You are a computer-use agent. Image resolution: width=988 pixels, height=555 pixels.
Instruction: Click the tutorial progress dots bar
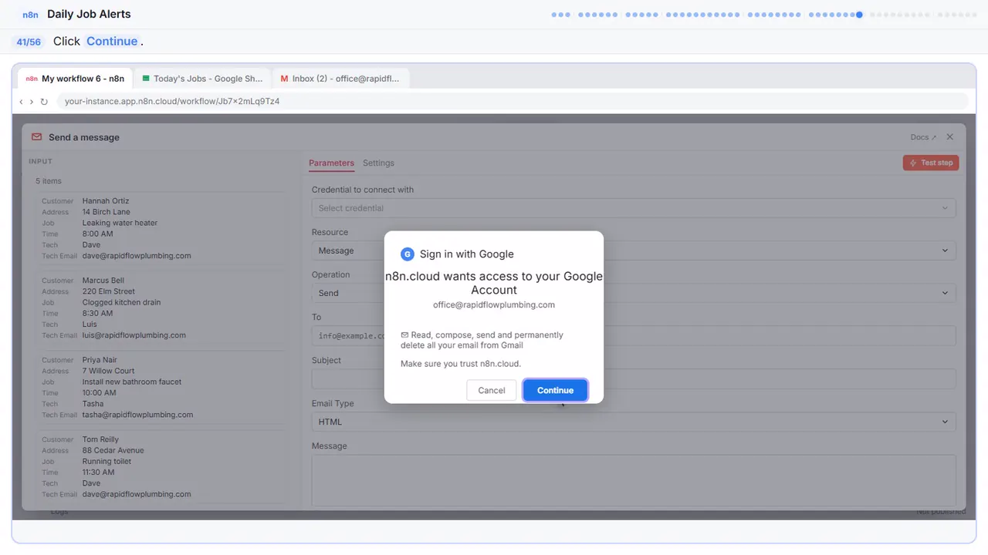tap(764, 15)
